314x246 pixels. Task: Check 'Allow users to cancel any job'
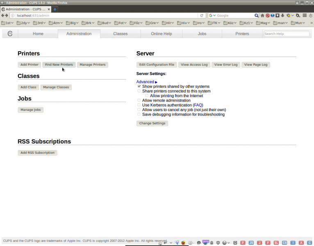click(x=139, y=109)
